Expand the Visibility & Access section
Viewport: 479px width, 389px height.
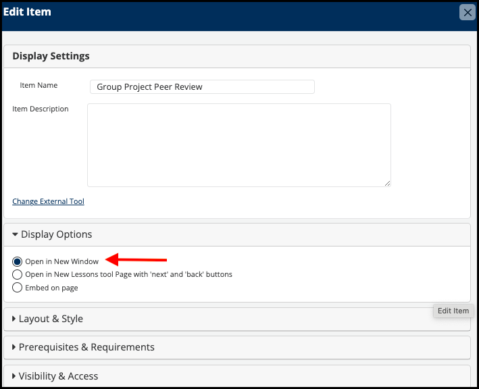55,376
